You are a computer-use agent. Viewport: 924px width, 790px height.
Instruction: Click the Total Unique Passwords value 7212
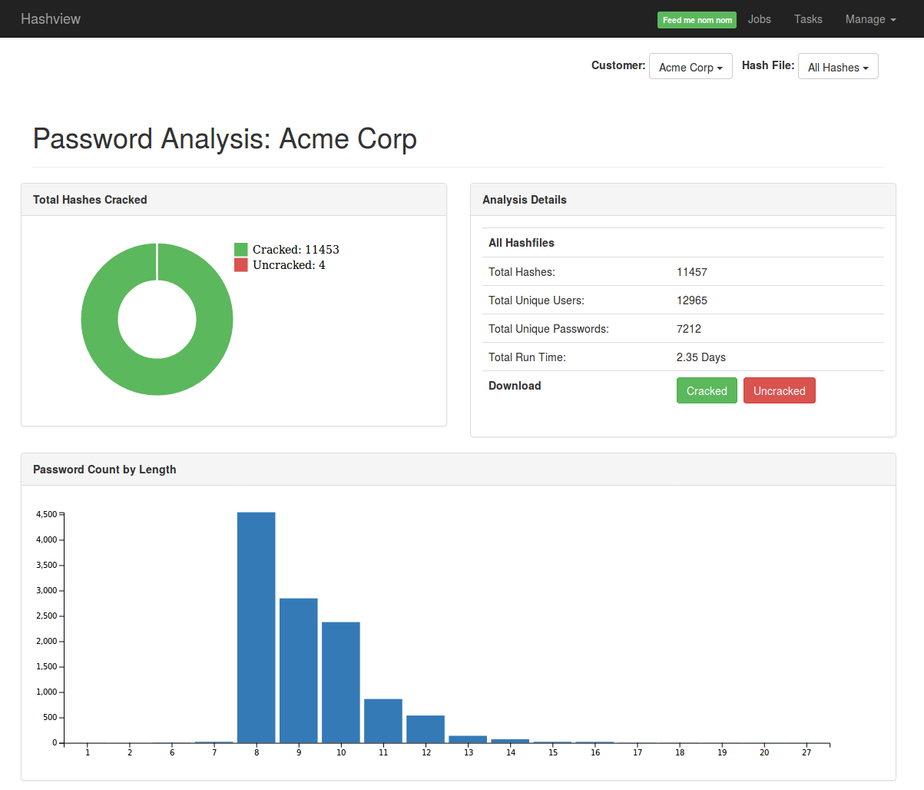coord(688,329)
